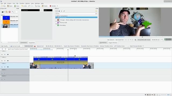
Task: Open the High Quality preview dropdown
Action: (5, 46)
